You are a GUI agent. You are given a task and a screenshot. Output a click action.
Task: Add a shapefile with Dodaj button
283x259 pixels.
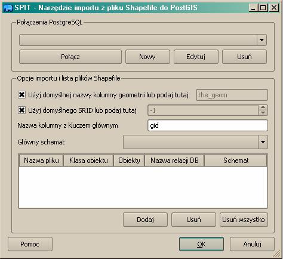(x=145, y=220)
